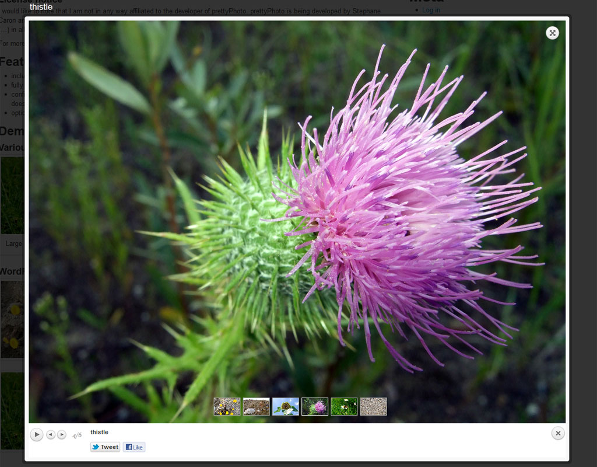Click the 4/6 image counter
Image resolution: width=597 pixels, height=467 pixels.
click(77, 435)
